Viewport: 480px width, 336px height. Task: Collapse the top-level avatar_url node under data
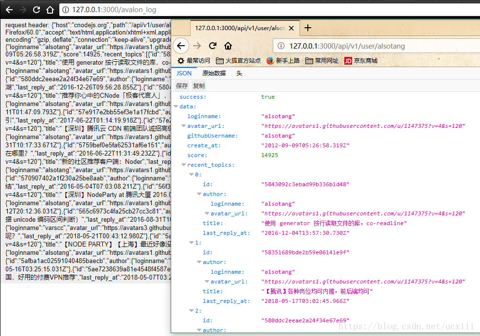[184, 126]
